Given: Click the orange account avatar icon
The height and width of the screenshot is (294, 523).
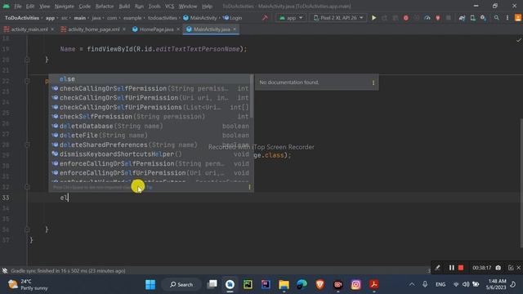Looking at the screenshot, I should click(518, 18).
